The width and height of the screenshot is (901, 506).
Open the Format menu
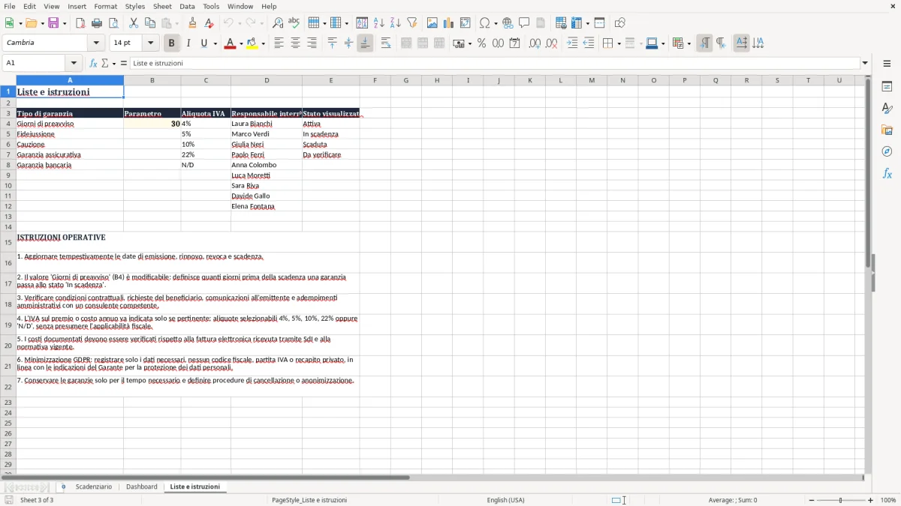pos(105,6)
